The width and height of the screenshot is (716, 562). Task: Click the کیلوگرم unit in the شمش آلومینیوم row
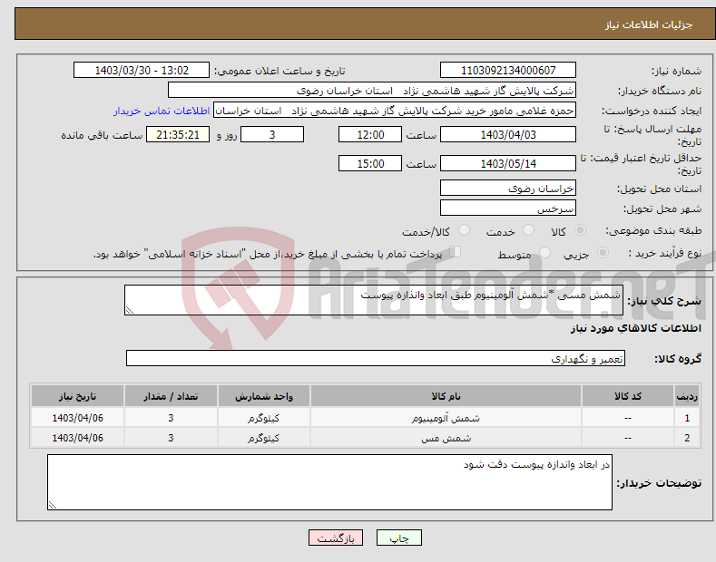tap(264, 418)
